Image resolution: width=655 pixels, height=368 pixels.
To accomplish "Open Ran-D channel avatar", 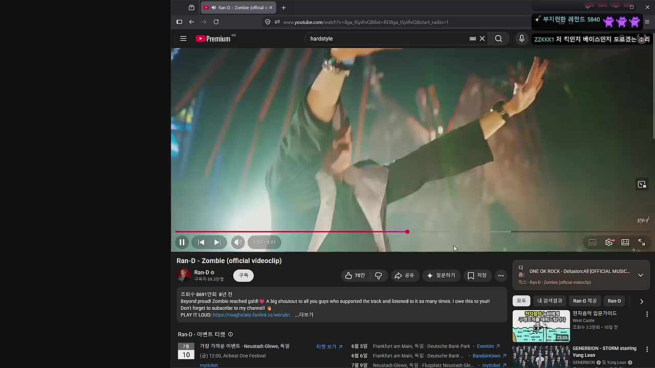I will click(x=183, y=275).
